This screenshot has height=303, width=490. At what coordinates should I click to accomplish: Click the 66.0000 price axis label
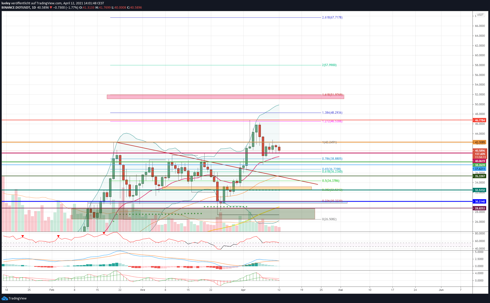480,26
